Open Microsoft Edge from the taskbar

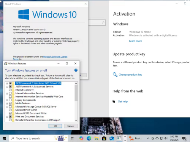coord(89,138)
